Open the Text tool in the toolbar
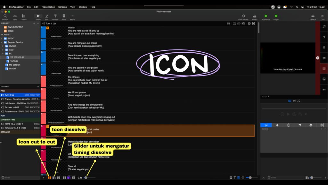This screenshot has width=328, height=185. coord(15,17)
